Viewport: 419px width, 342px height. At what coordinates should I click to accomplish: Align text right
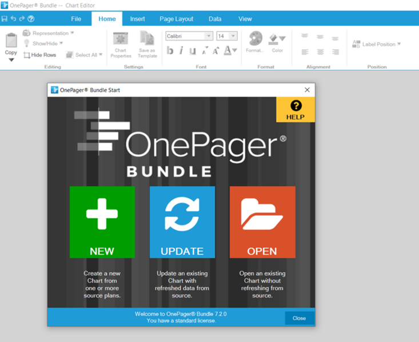336,52
